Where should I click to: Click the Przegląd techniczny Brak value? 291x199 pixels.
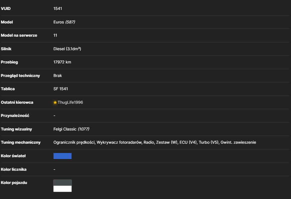tap(58, 75)
